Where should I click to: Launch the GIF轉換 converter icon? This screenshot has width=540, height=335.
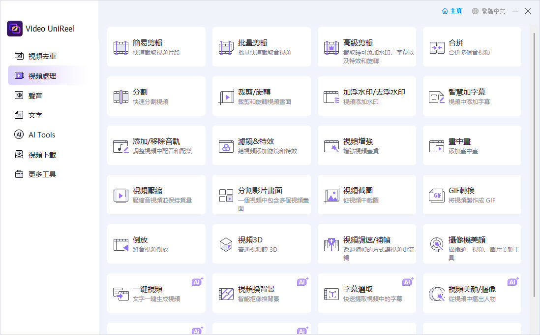coord(437,195)
